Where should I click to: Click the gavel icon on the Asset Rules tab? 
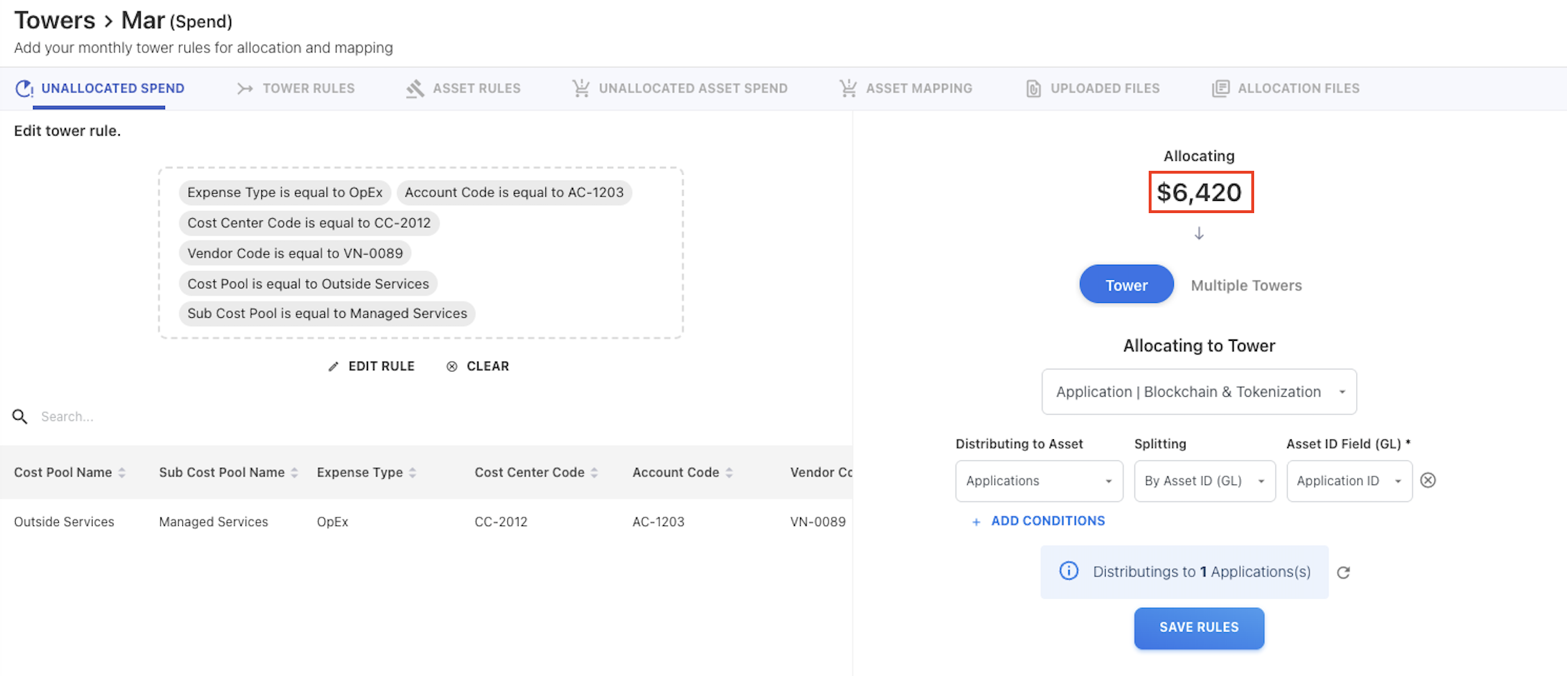(414, 88)
